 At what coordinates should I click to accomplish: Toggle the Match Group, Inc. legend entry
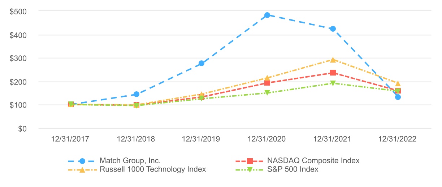[130, 161]
